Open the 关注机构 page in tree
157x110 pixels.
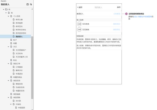click(x=19, y=53)
